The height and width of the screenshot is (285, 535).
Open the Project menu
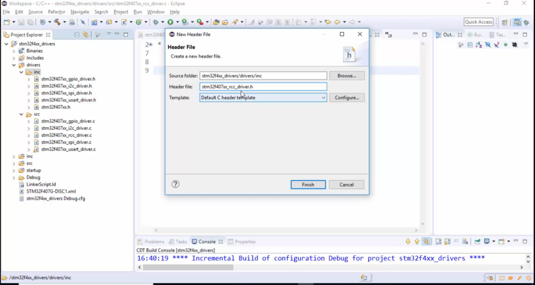tap(121, 11)
